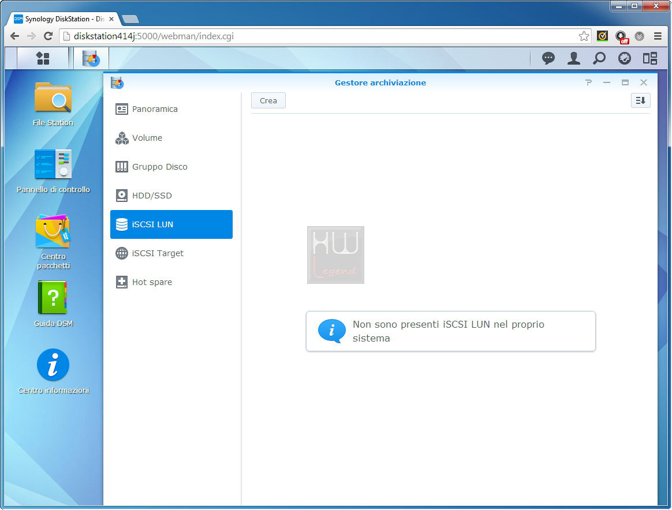Click the Storage Manager taskbar icon

click(91, 58)
